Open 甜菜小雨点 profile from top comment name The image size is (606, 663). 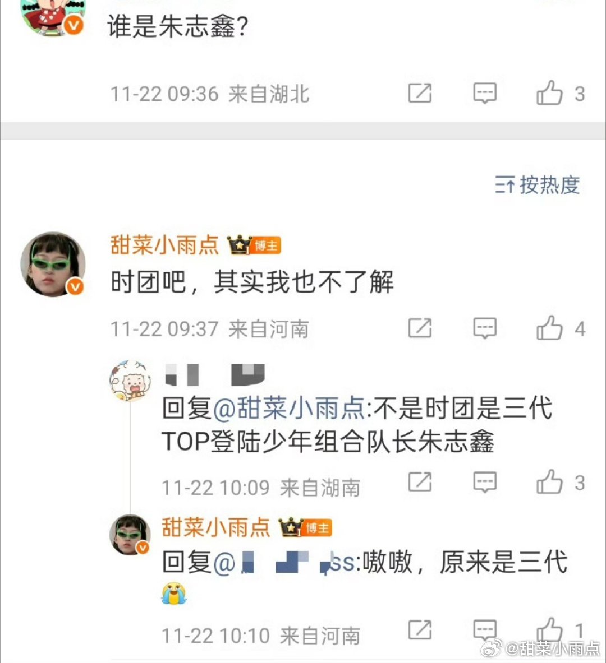click(x=164, y=245)
